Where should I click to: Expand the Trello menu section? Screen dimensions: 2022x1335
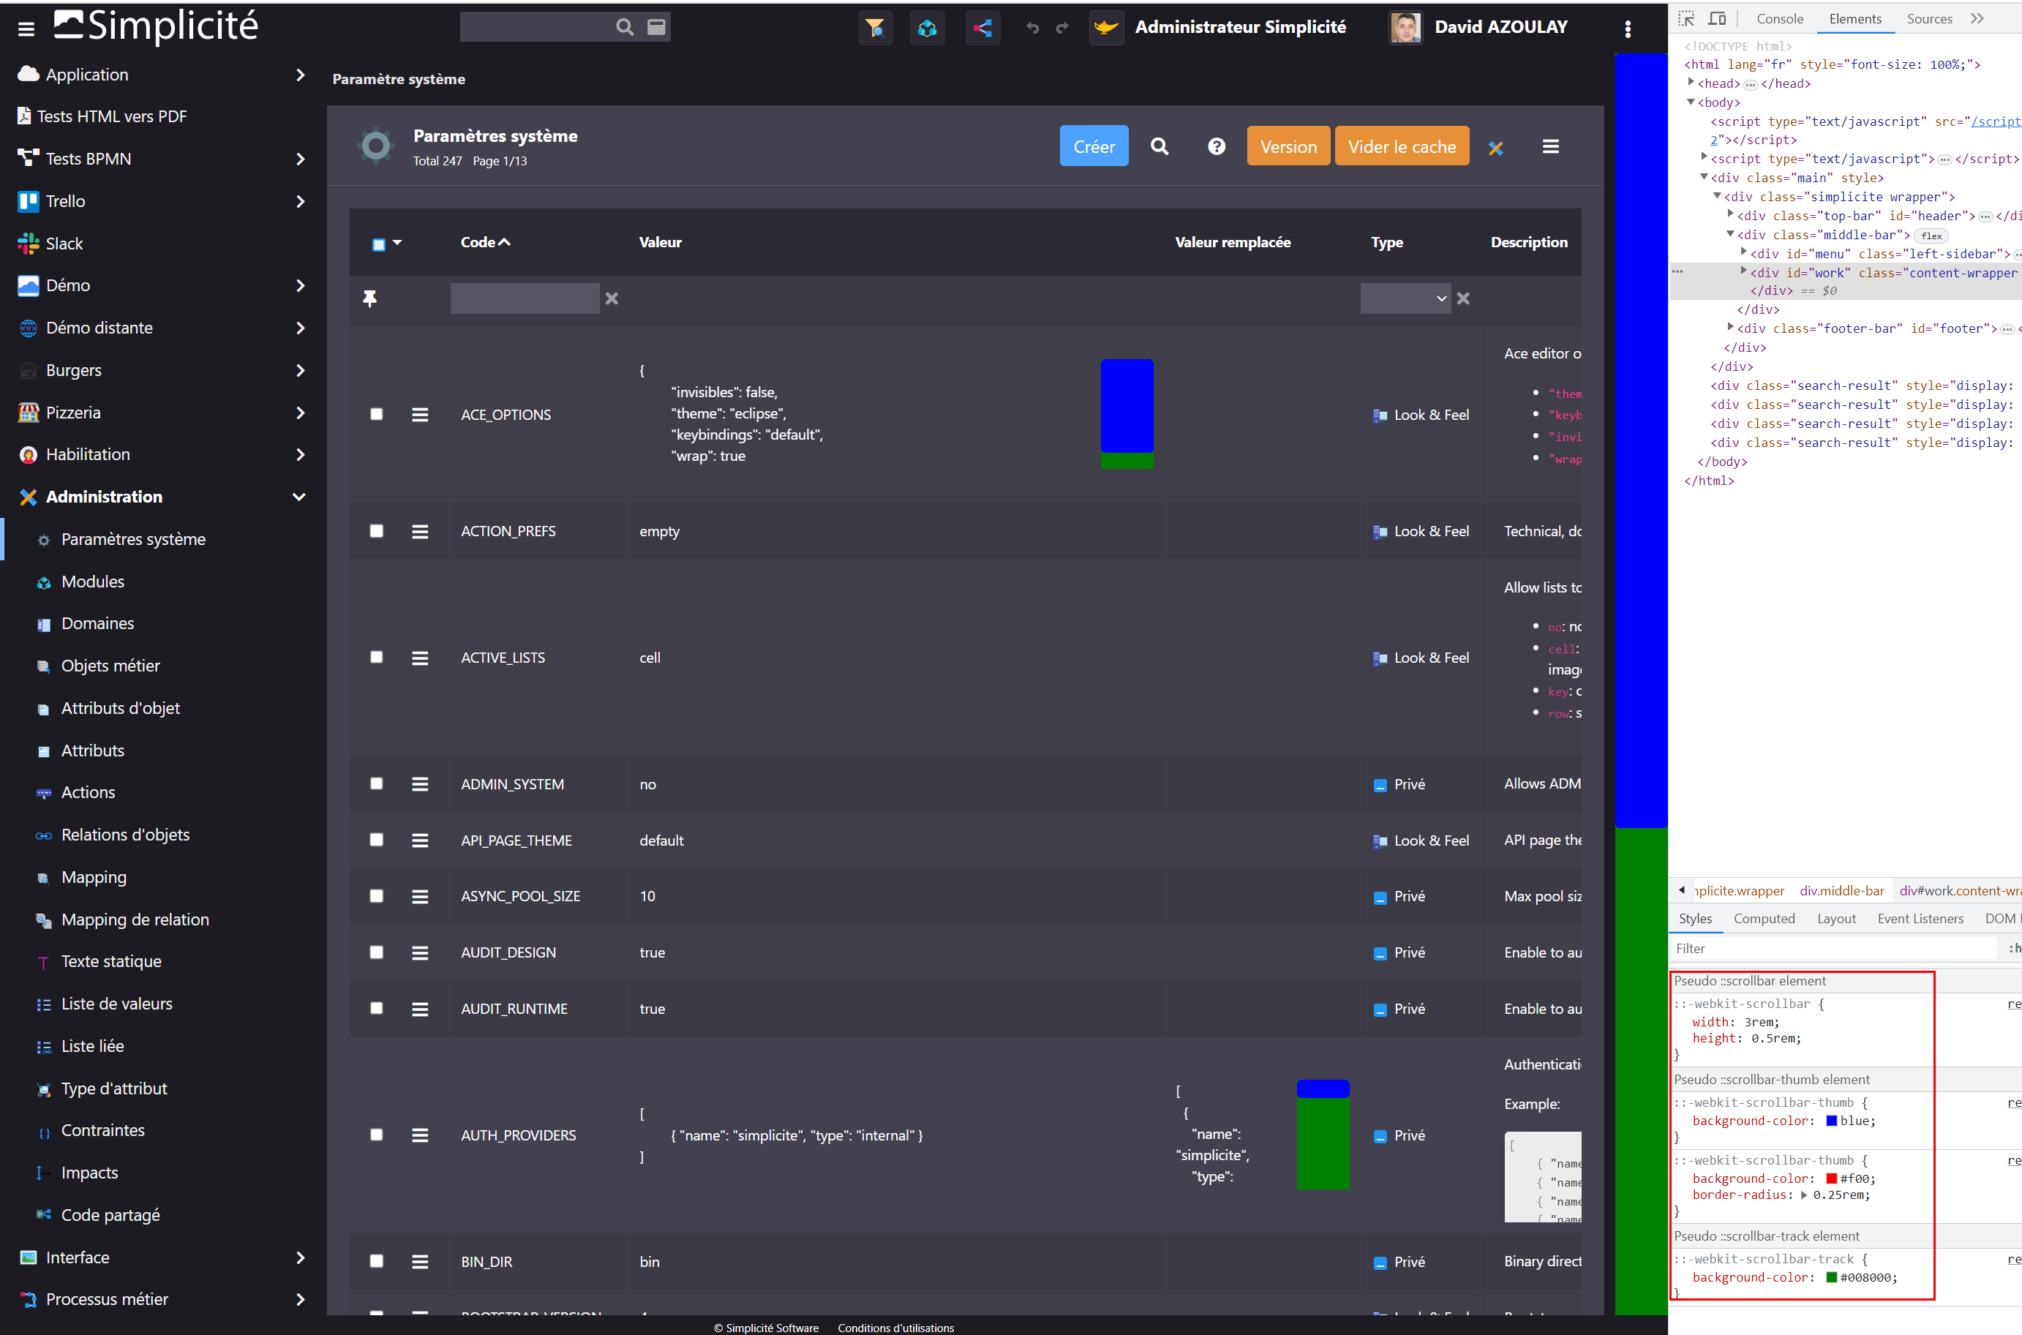tap(300, 202)
